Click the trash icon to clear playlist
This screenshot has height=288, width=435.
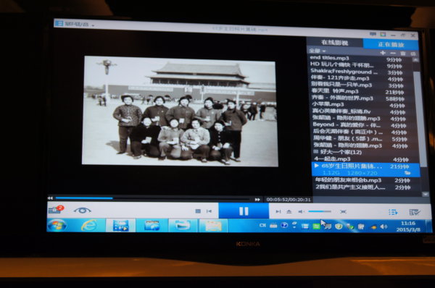403,53
